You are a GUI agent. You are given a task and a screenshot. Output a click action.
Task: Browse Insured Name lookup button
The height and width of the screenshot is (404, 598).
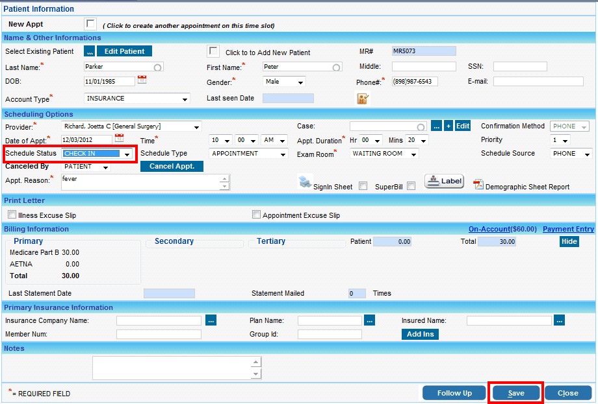pyautogui.click(x=559, y=320)
